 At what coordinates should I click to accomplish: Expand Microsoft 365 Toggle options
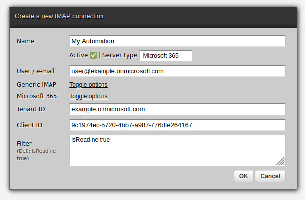89,96
